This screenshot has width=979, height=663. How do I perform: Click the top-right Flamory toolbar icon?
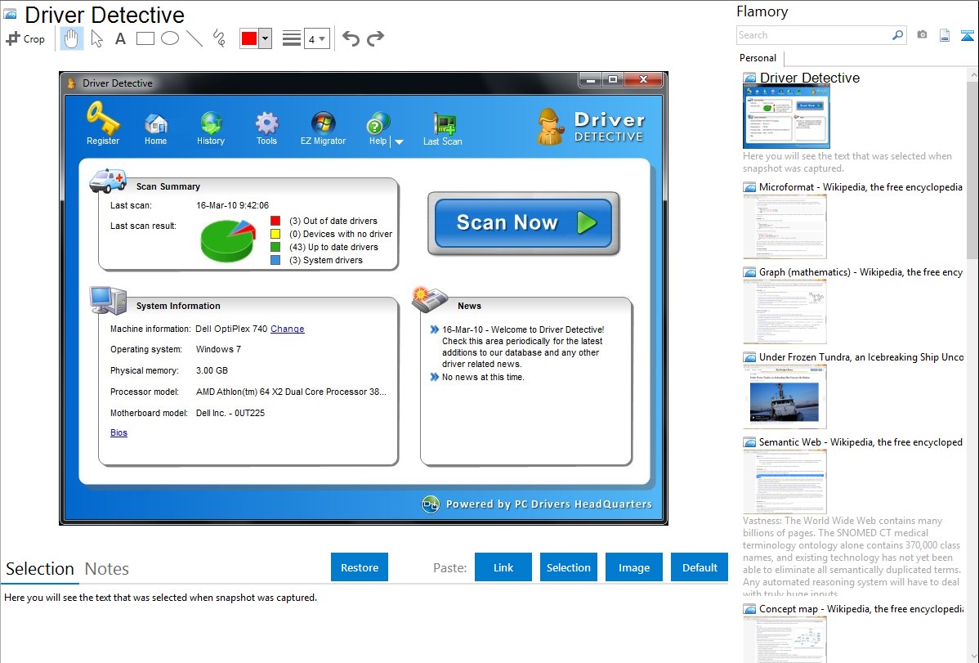pyautogui.click(x=967, y=35)
